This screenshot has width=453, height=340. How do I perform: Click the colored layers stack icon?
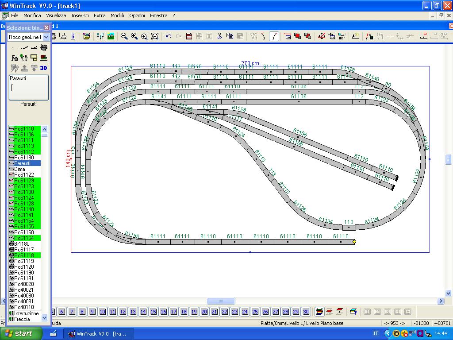(x=319, y=312)
